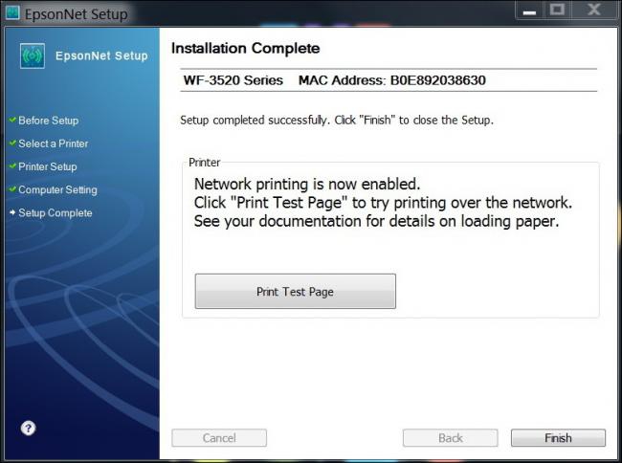The image size is (622, 463).
Task: Click the arrow beside Setup Complete
Action: (x=12, y=212)
